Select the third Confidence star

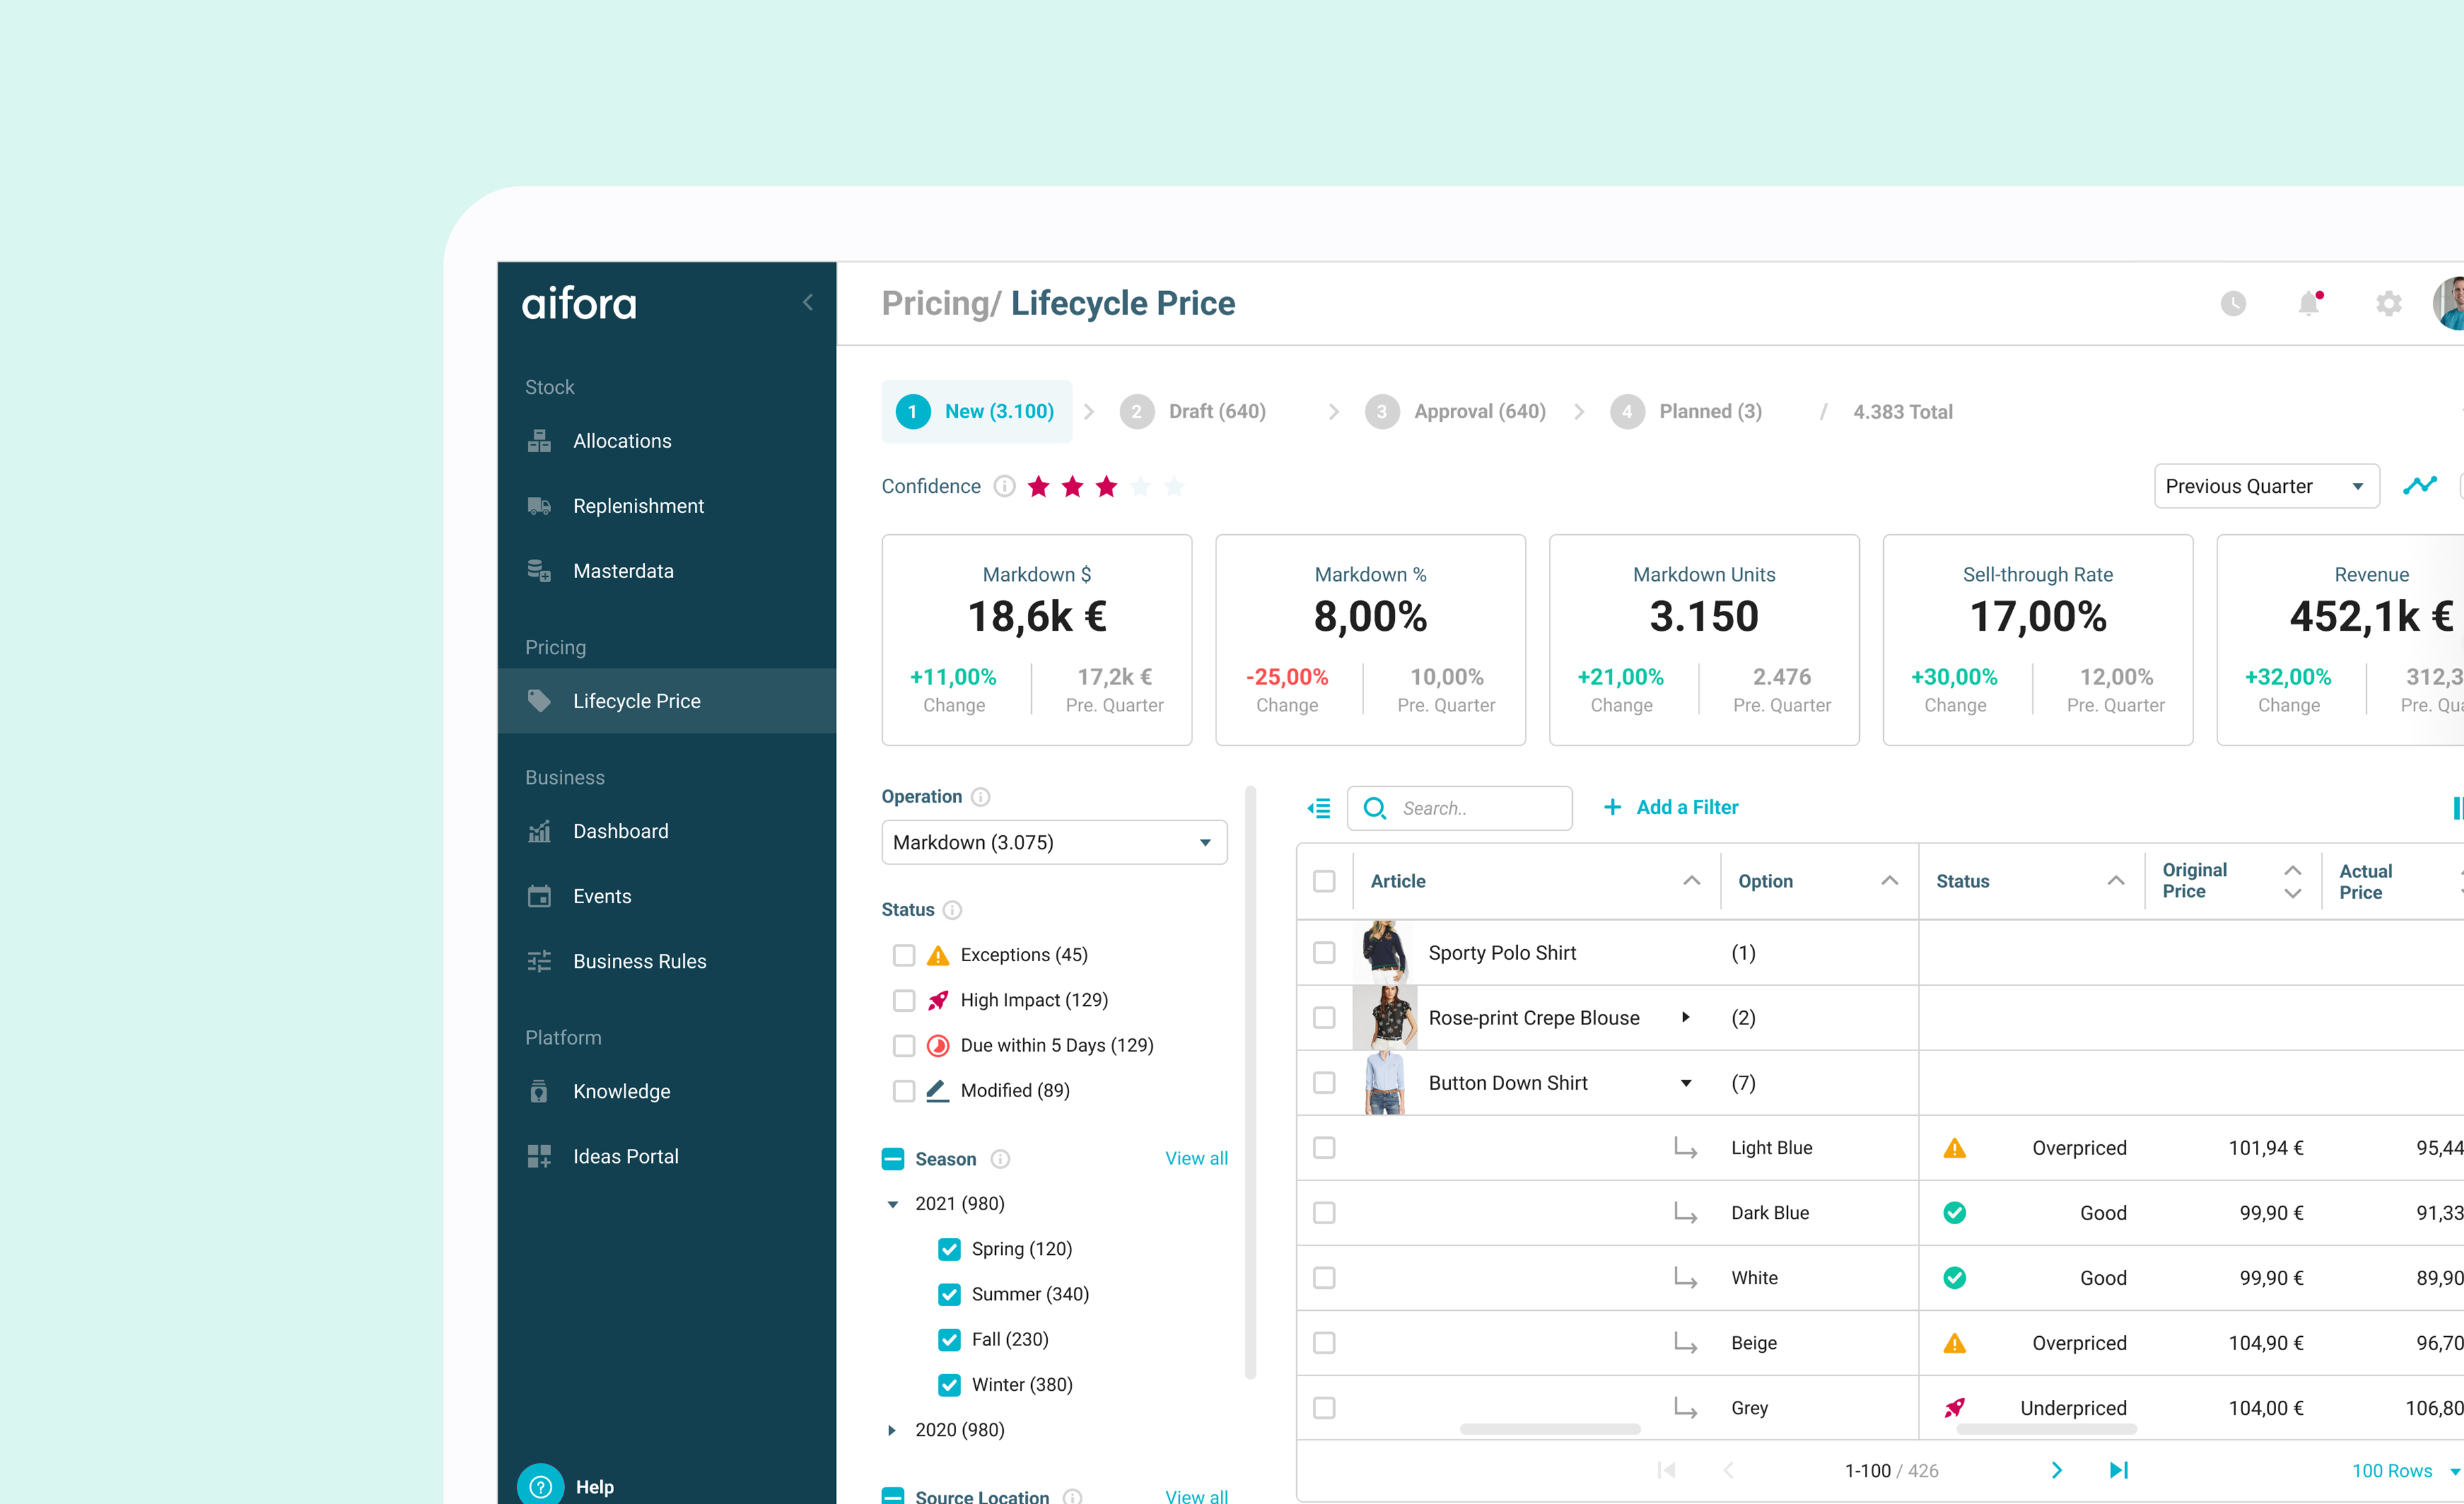(1106, 486)
